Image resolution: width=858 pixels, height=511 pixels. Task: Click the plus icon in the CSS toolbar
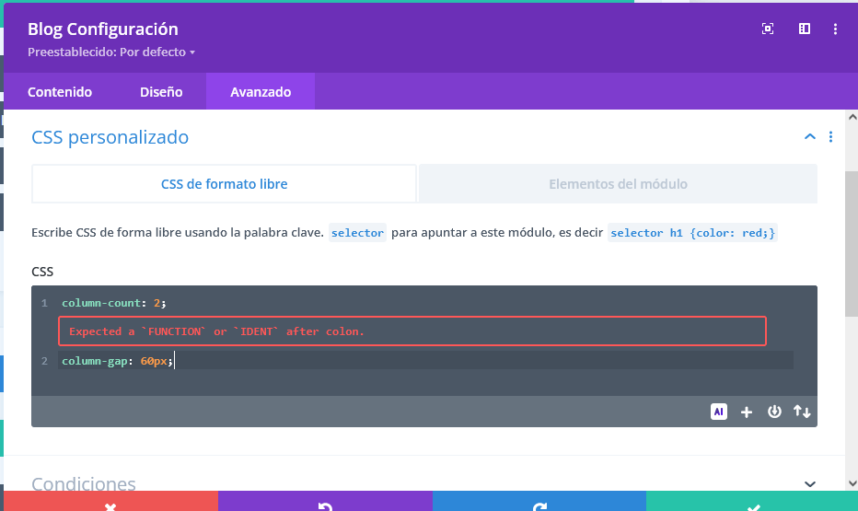747,412
